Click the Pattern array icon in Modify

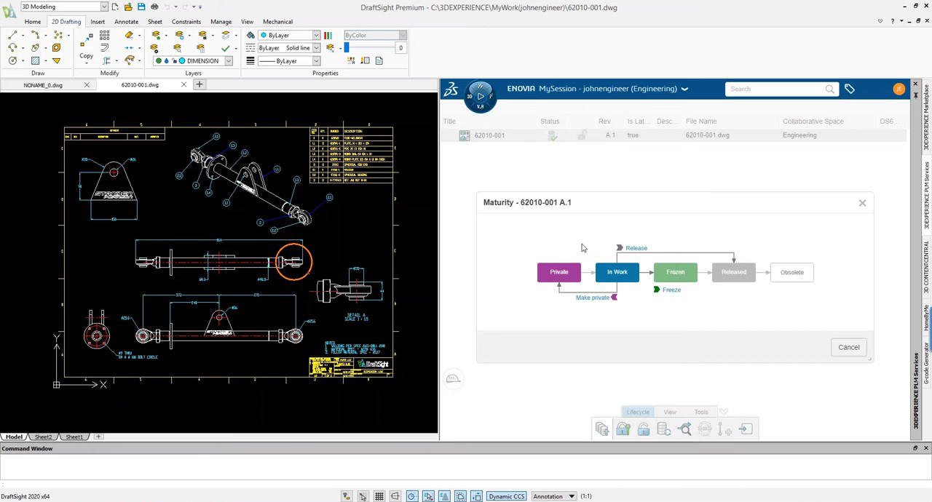(104, 35)
